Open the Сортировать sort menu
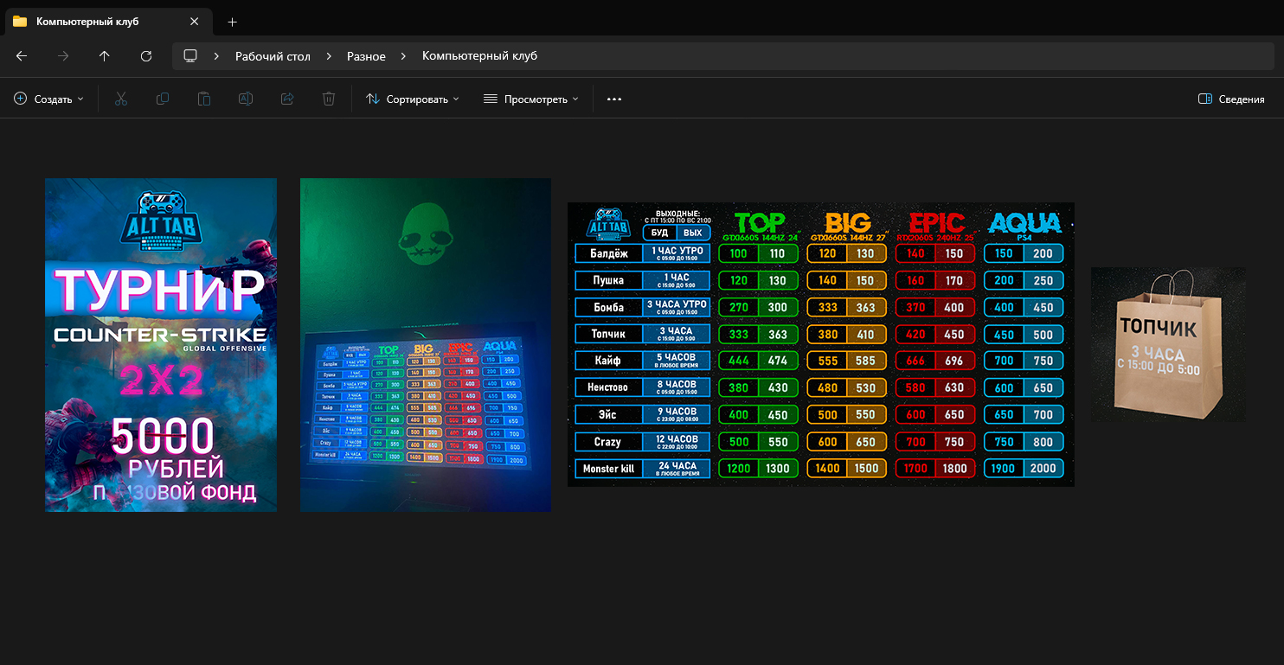The width and height of the screenshot is (1284, 665). pos(413,99)
